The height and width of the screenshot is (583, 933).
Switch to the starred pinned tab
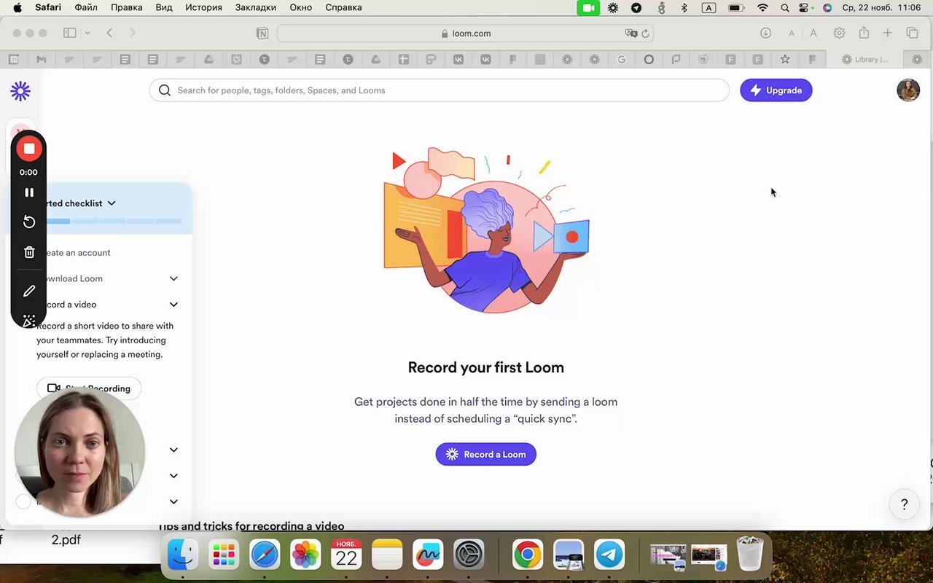785,60
